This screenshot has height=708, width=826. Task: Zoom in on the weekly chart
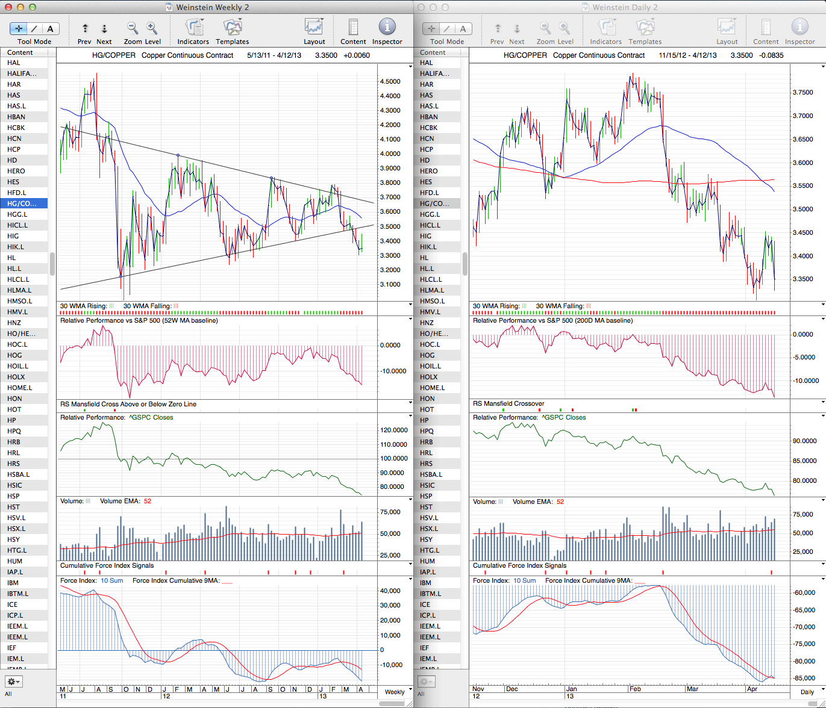152,28
